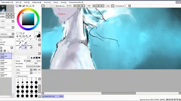Toggle the color wheel panel icon

click(17, 6)
